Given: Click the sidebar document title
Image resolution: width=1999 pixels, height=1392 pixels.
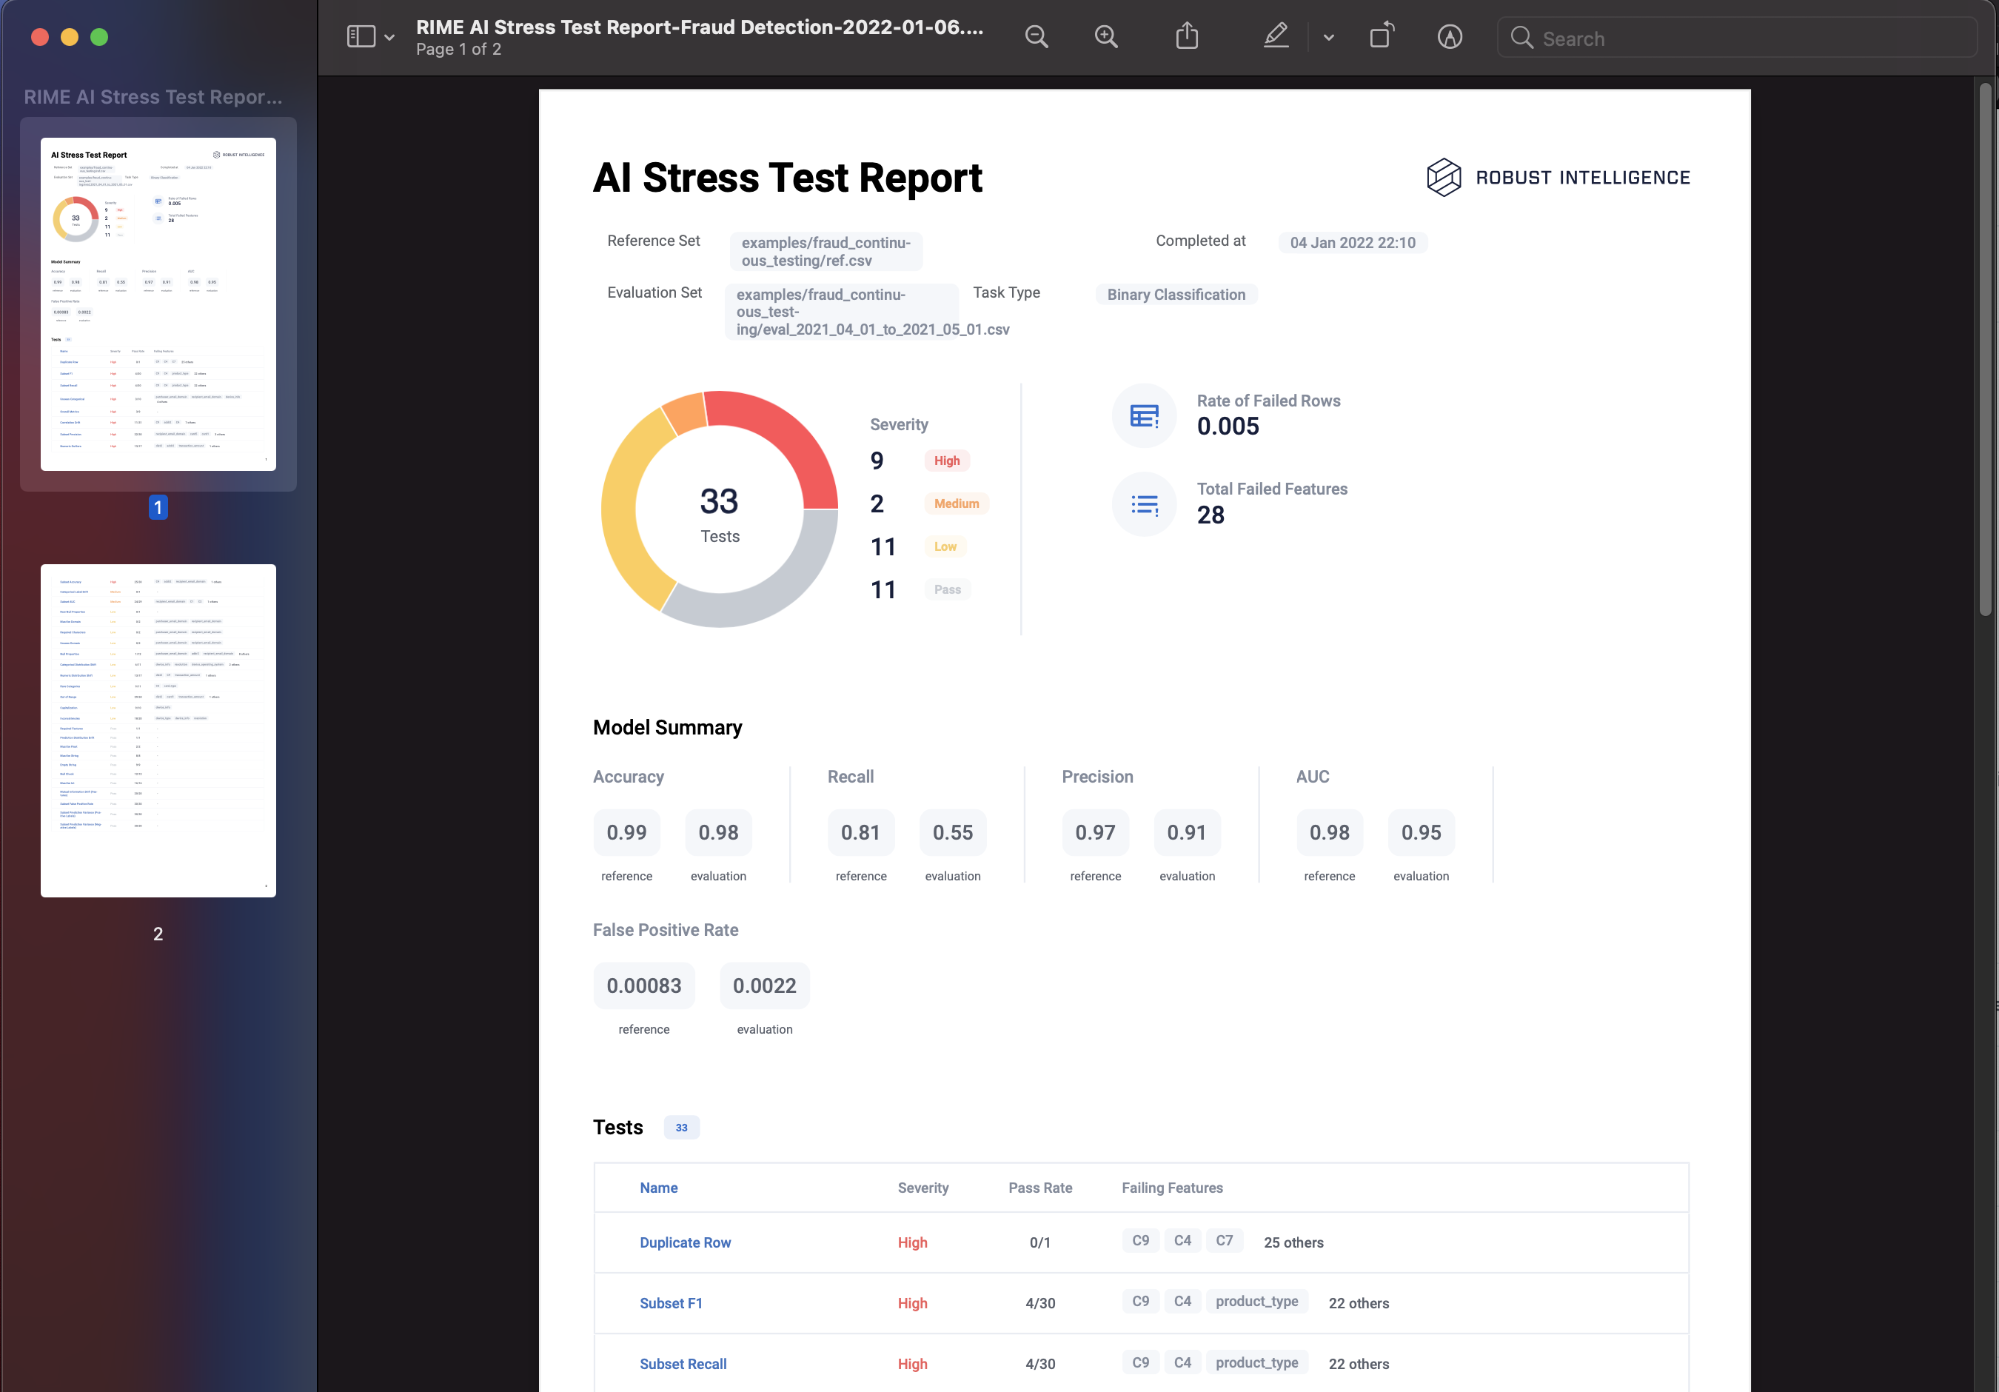Looking at the screenshot, I should 153,97.
